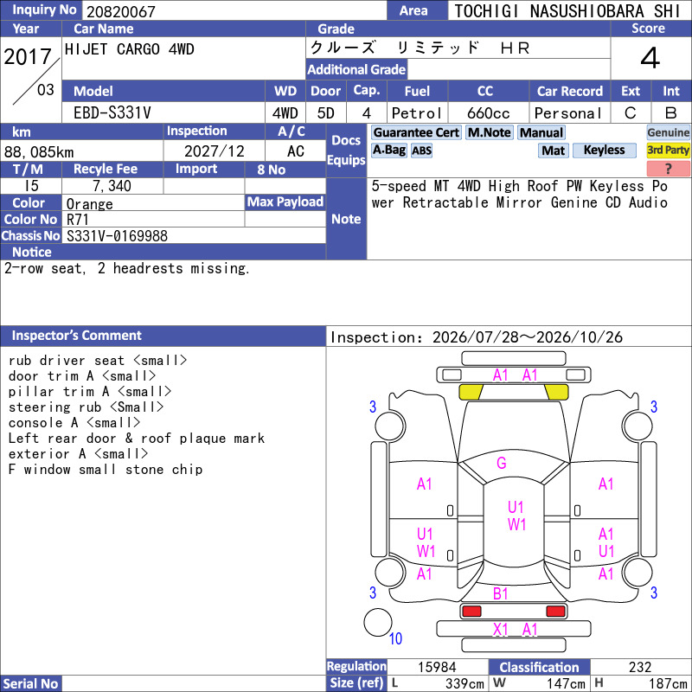Select inquiry number 20820067
The width and height of the screenshot is (692, 692).
point(121,11)
